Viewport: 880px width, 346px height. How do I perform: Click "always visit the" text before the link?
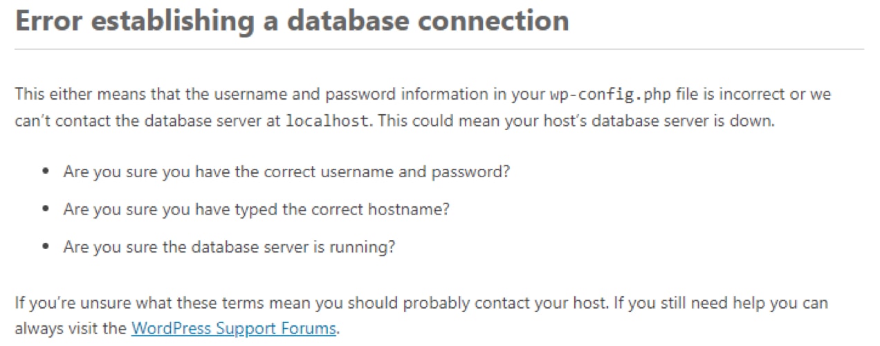[71, 328]
